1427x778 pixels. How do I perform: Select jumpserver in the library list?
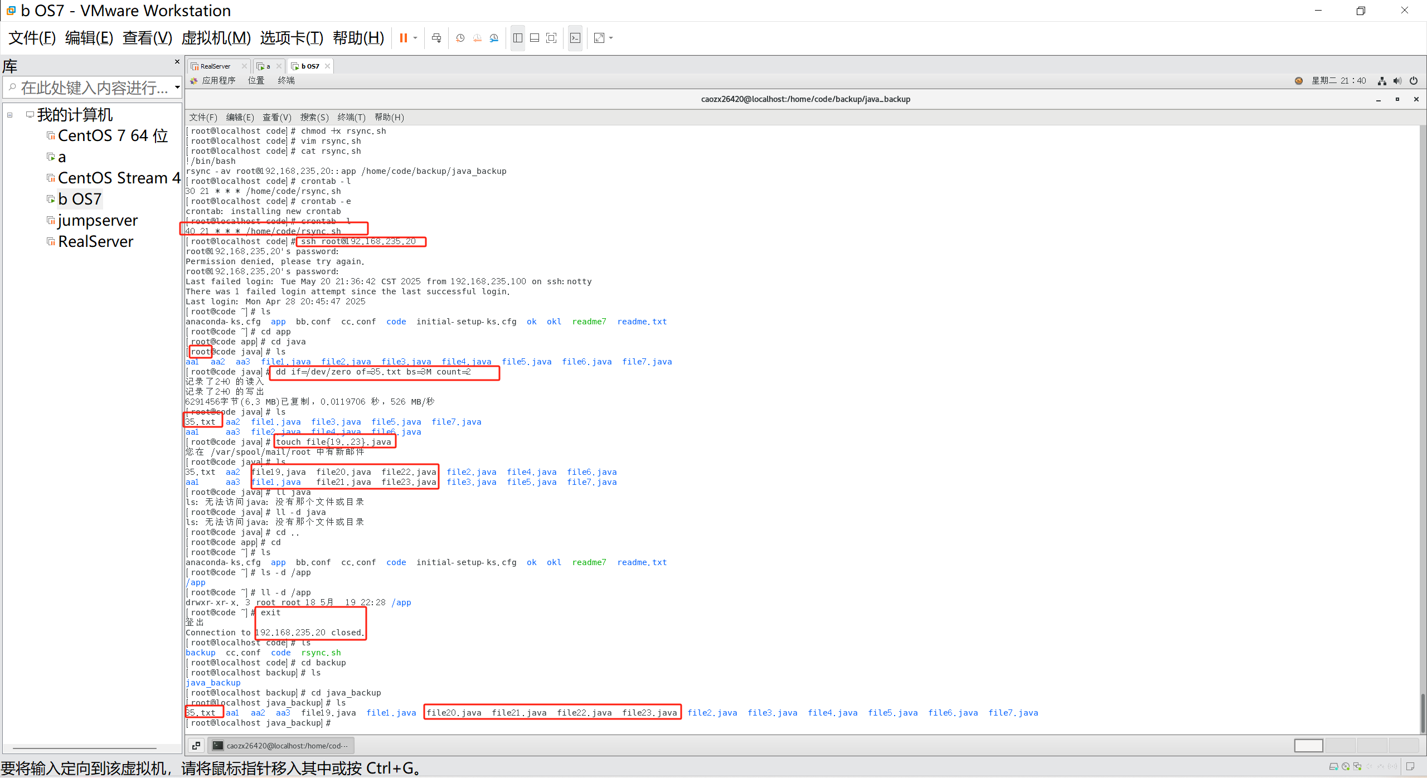pos(97,221)
